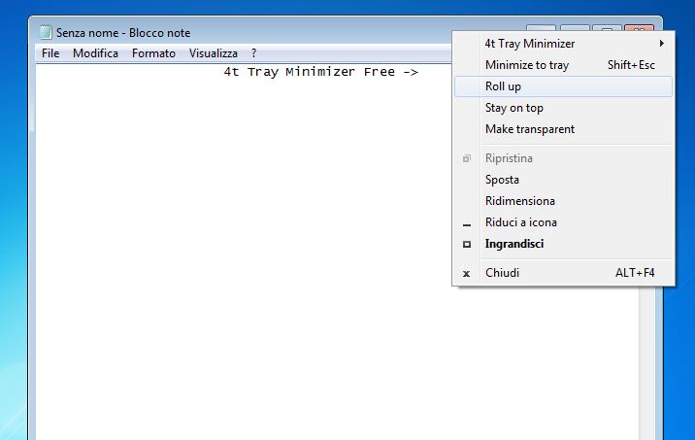Screen dimensions: 695x440
Task: Click the greyed Ripristina entry
Action: 563,158
